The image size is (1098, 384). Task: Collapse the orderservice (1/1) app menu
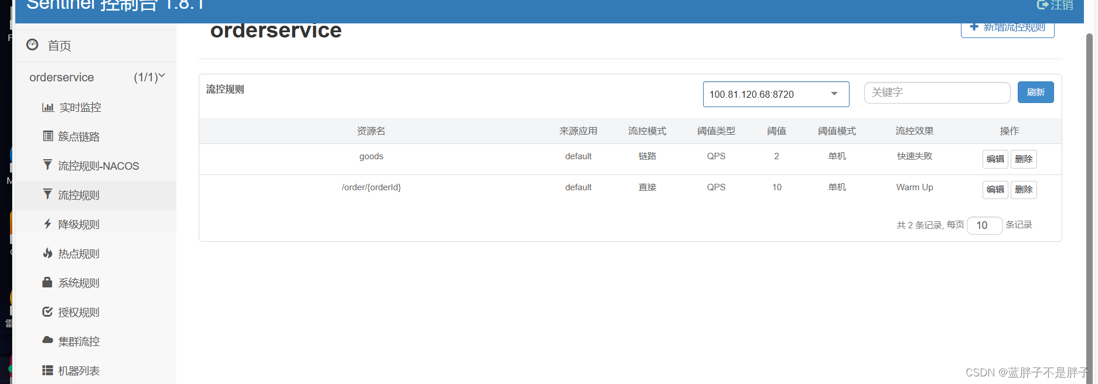[97, 77]
